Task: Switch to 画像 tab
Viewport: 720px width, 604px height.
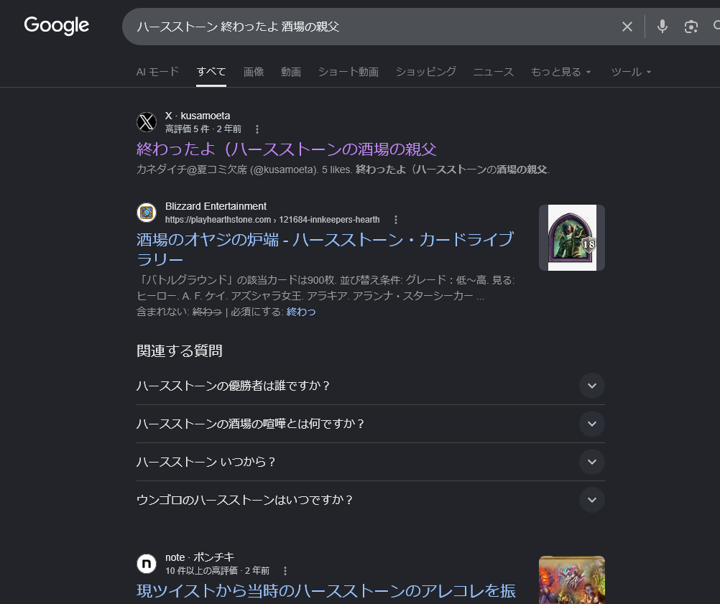Action: pyautogui.click(x=254, y=72)
